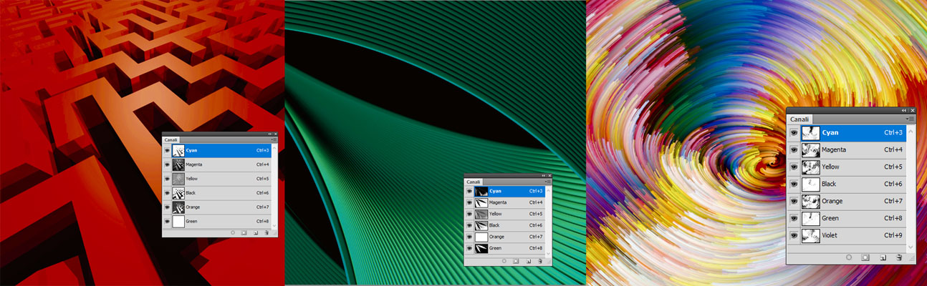Image resolution: width=927 pixels, height=286 pixels.
Task: Load channel as selection in the swirl image panel
Action: [x=849, y=257]
